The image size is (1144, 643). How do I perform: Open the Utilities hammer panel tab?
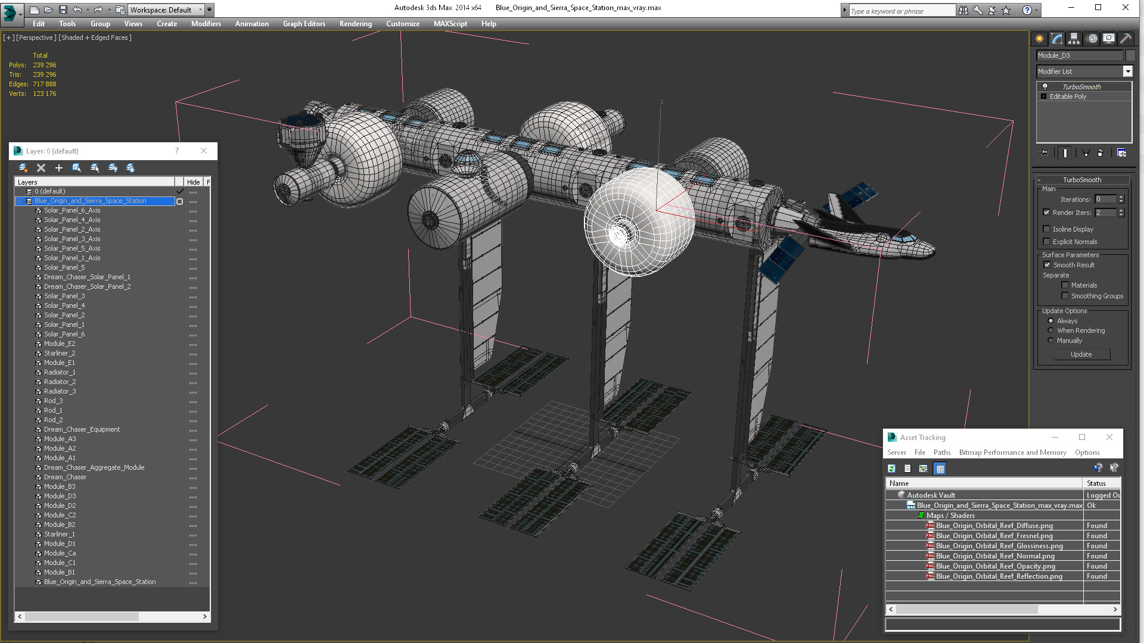[x=1126, y=39]
